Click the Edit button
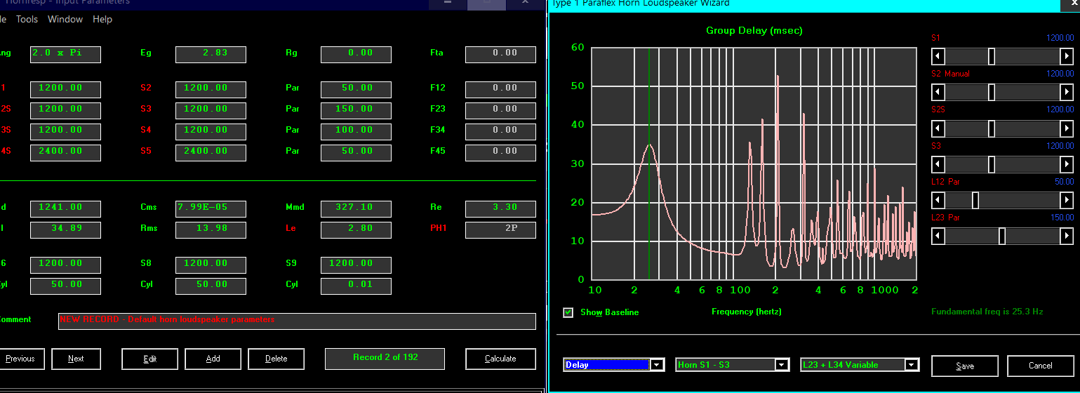This screenshot has height=393, width=1080. [149, 359]
